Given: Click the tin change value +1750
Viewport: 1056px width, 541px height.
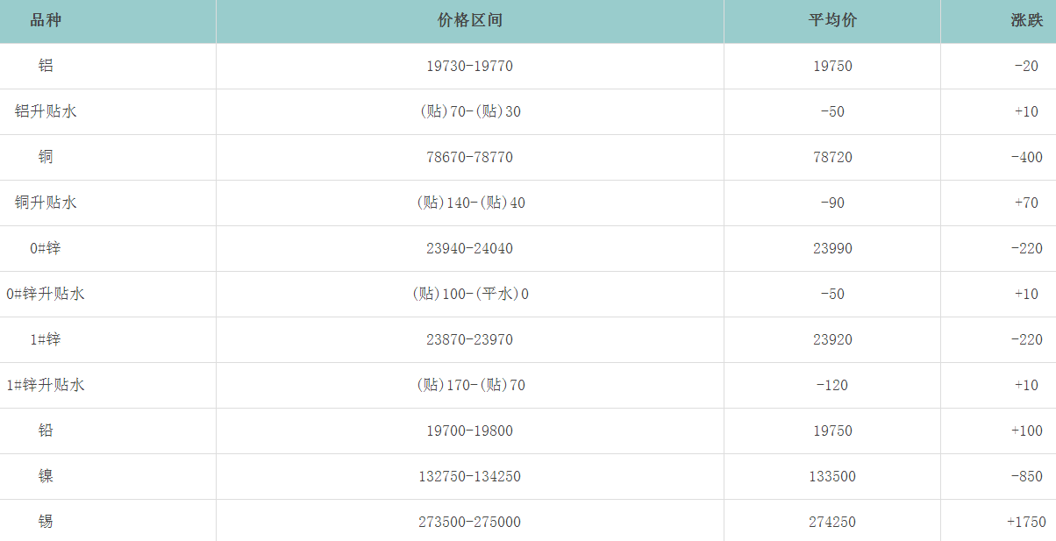Looking at the screenshot, I should click(x=1025, y=522).
